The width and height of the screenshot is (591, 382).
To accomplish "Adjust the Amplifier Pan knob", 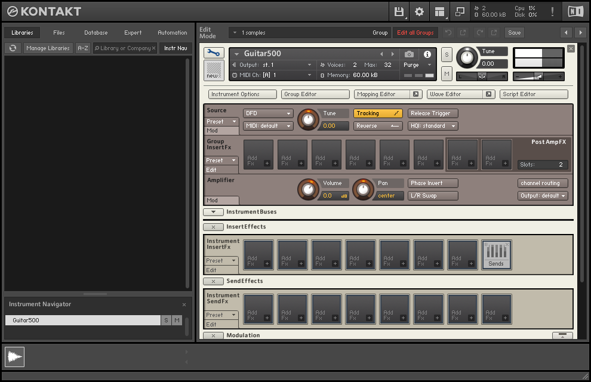I will pos(364,189).
